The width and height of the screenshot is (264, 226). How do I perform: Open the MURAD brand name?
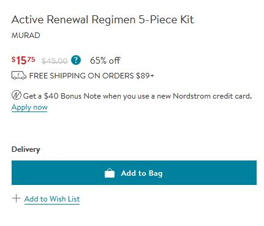click(26, 36)
